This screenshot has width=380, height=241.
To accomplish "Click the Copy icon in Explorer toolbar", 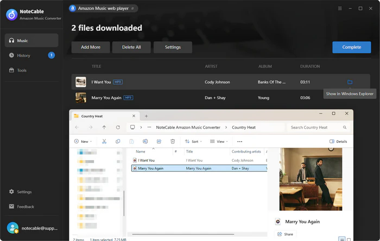I will (118, 142).
